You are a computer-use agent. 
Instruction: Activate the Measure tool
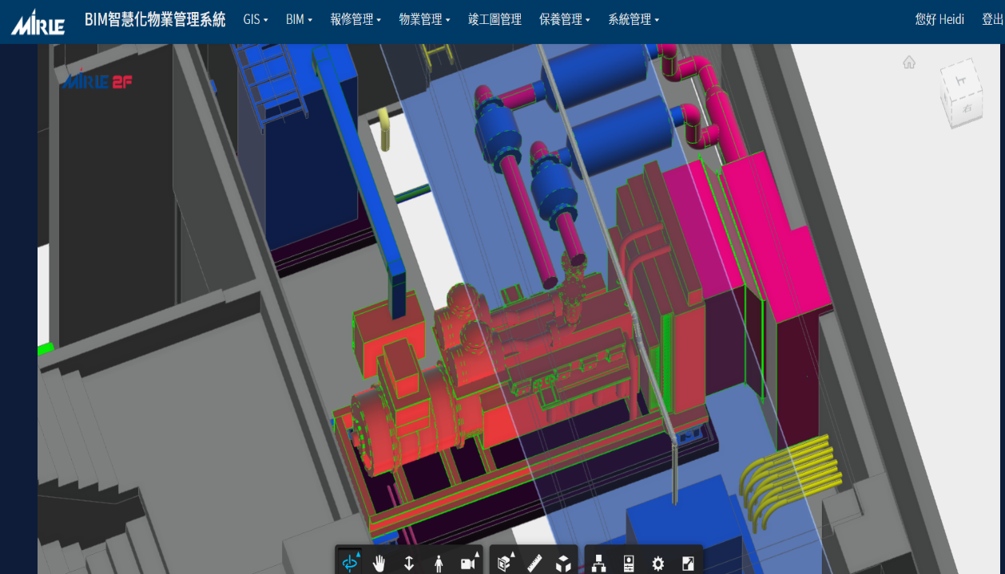533,564
